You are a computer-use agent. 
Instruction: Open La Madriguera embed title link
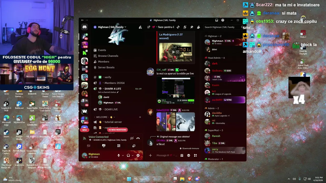pyautogui.click(x=171, y=36)
